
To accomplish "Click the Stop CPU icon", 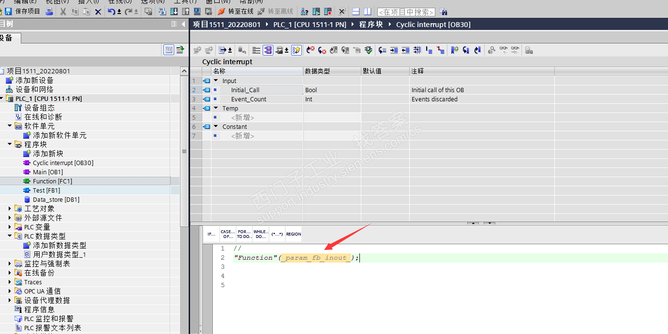I will pos(328,11).
